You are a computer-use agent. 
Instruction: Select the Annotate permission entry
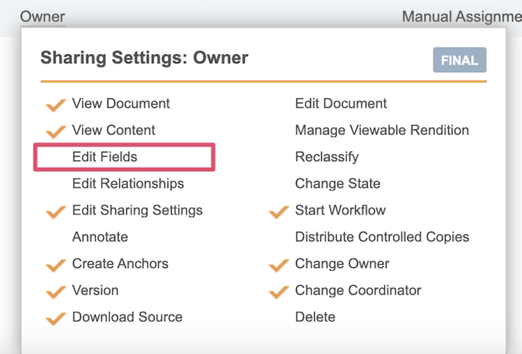[100, 236]
